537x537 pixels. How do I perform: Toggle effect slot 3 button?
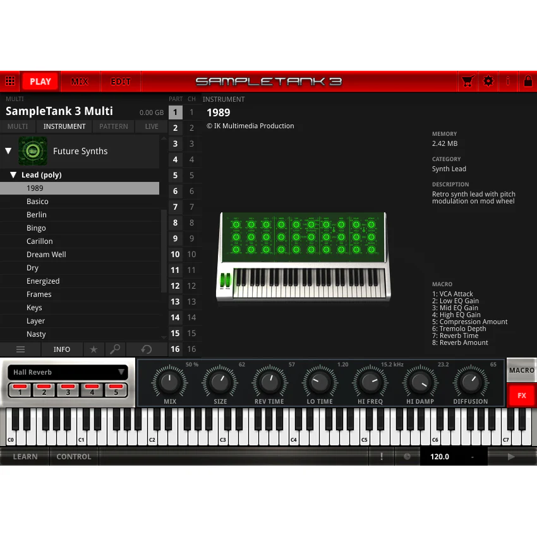(68, 390)
